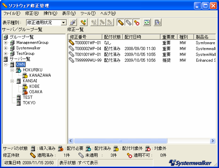Screen dimensions: 219x168
Task: Click the server properties icon beside the dropdown
Action: (x=73, y=22)
